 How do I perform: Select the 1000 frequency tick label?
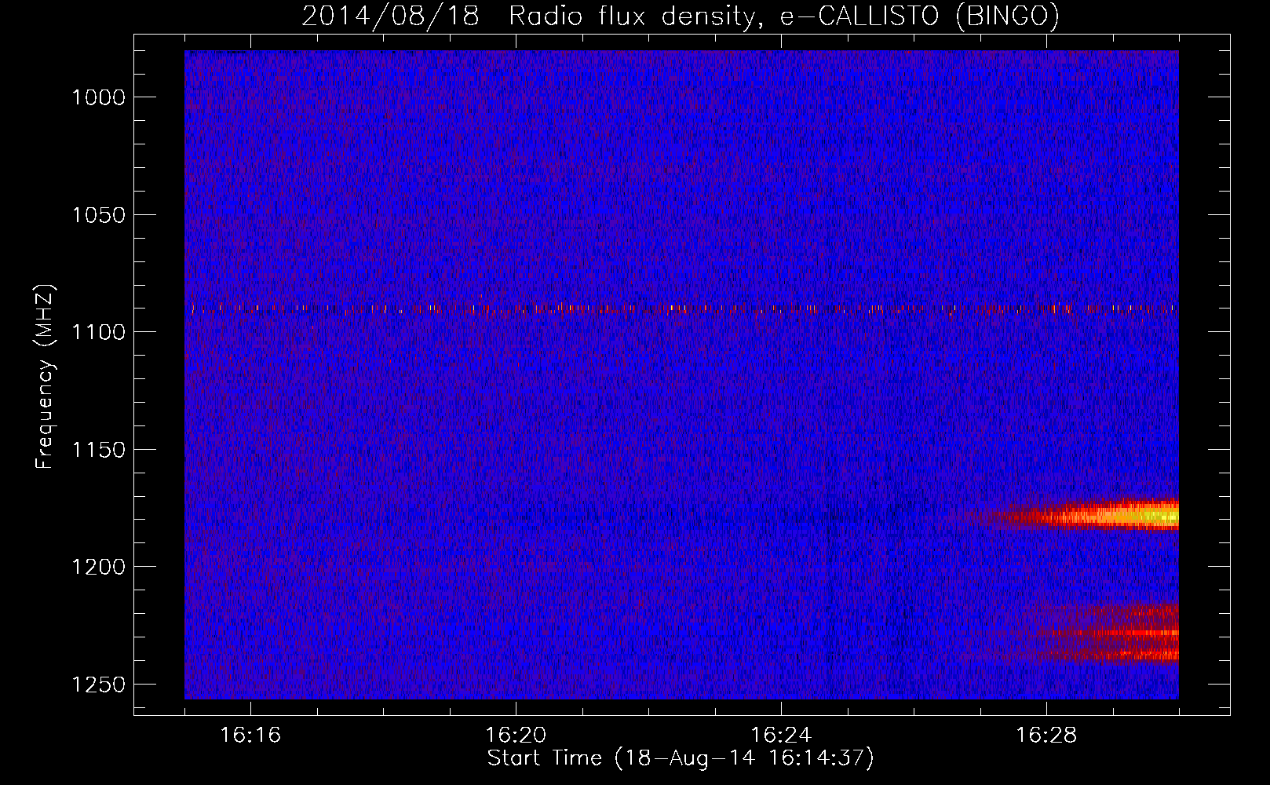coord(98,97)
